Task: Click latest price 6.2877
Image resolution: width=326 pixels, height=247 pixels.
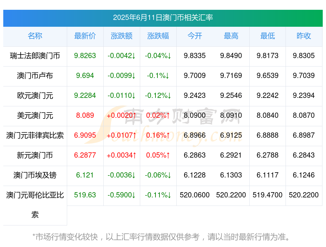Action: 85,155
